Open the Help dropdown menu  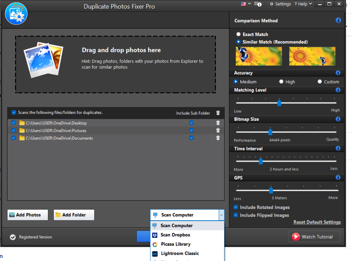coord(303,4)
